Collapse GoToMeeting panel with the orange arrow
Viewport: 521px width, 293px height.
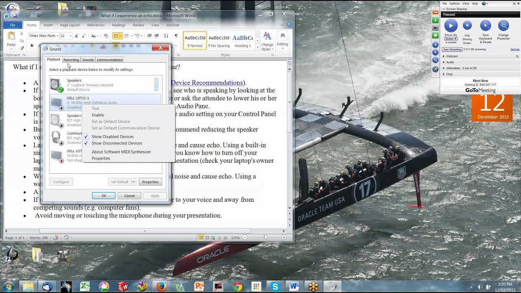[x=435, y=12]
